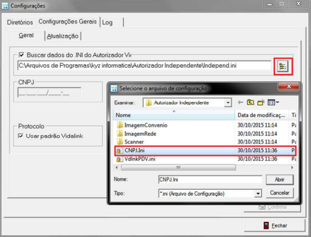Select the VdlnkPDV.ini file
Image resolution: width=311 pixels, height=237 pixels.
(141, 159)
